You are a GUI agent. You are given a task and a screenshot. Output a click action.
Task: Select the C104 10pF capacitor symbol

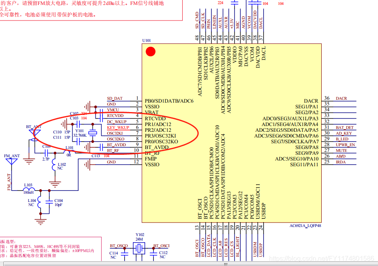pos(49,202)
